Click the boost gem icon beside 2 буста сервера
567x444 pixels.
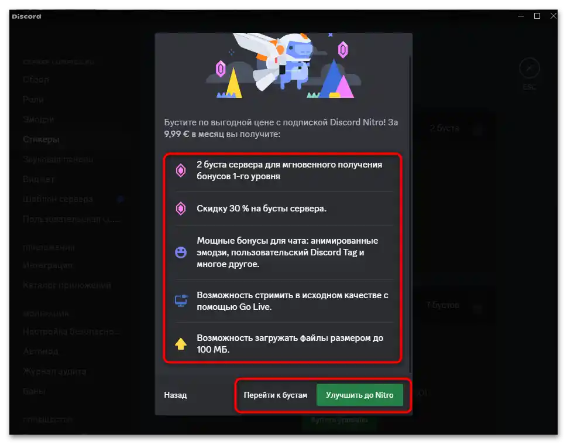coord(181,170)
